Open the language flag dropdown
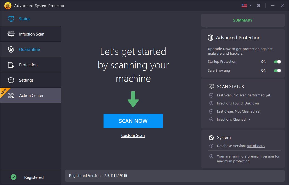This screenshot has width=289, height=185. tap(244, 6)
